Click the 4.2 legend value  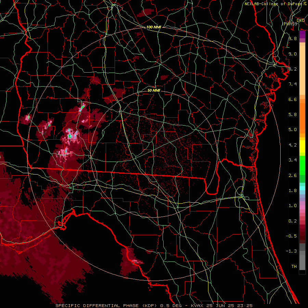[x=293, y=145]
